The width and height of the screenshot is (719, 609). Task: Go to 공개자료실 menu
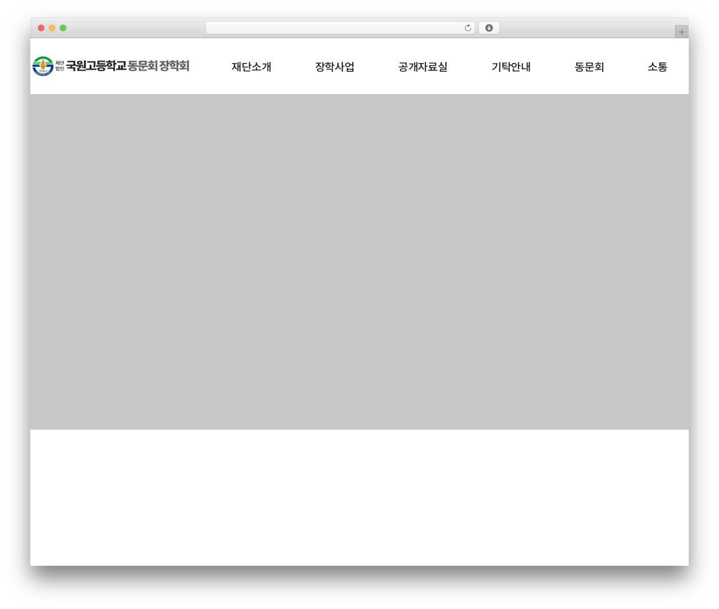pos(423,67)
